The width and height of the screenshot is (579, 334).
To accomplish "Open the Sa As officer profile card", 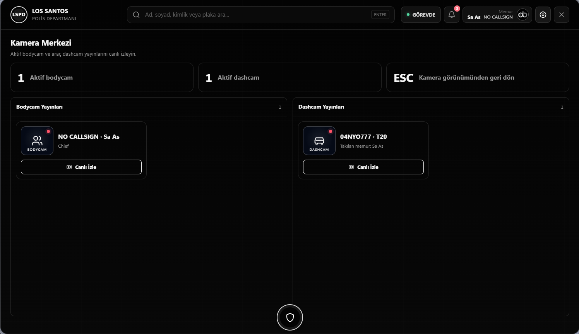I will (497, 15).
